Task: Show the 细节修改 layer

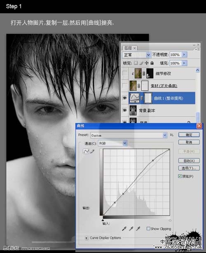Action: (x=124, y=73)
